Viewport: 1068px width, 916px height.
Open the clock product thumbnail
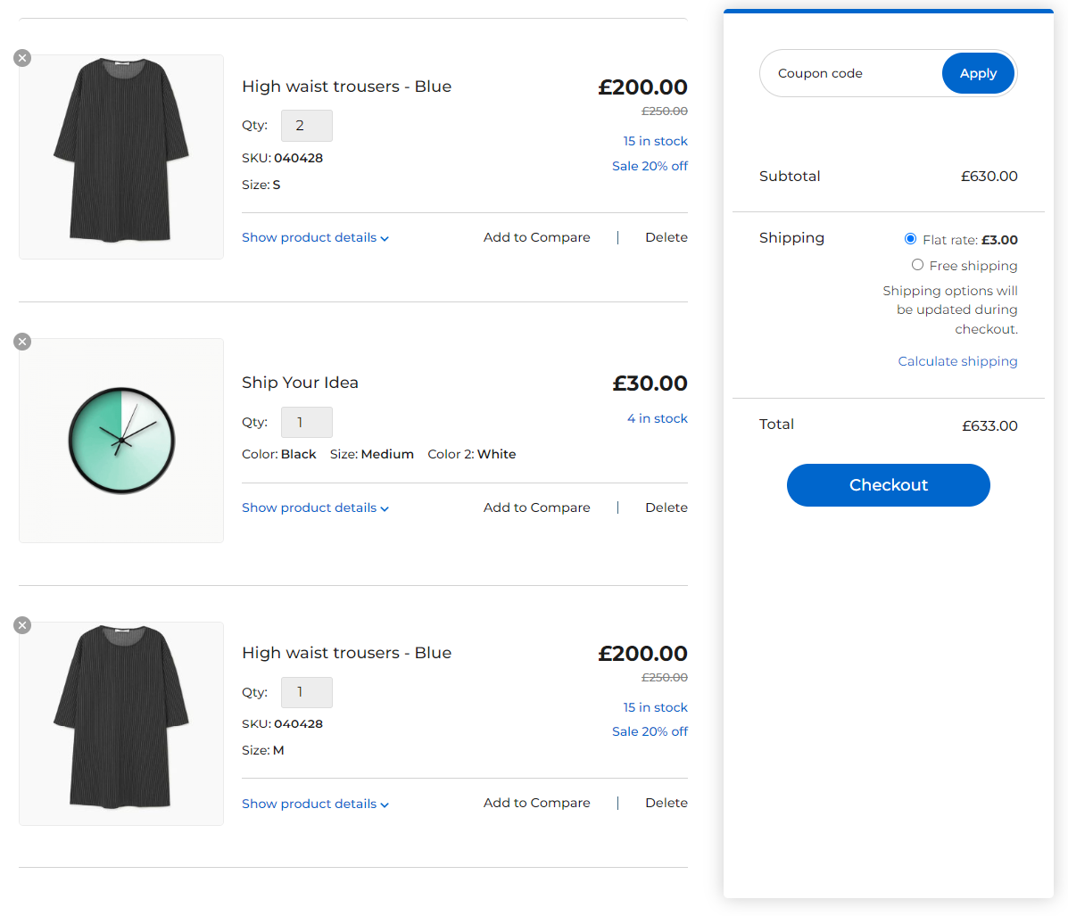(121, 441)
